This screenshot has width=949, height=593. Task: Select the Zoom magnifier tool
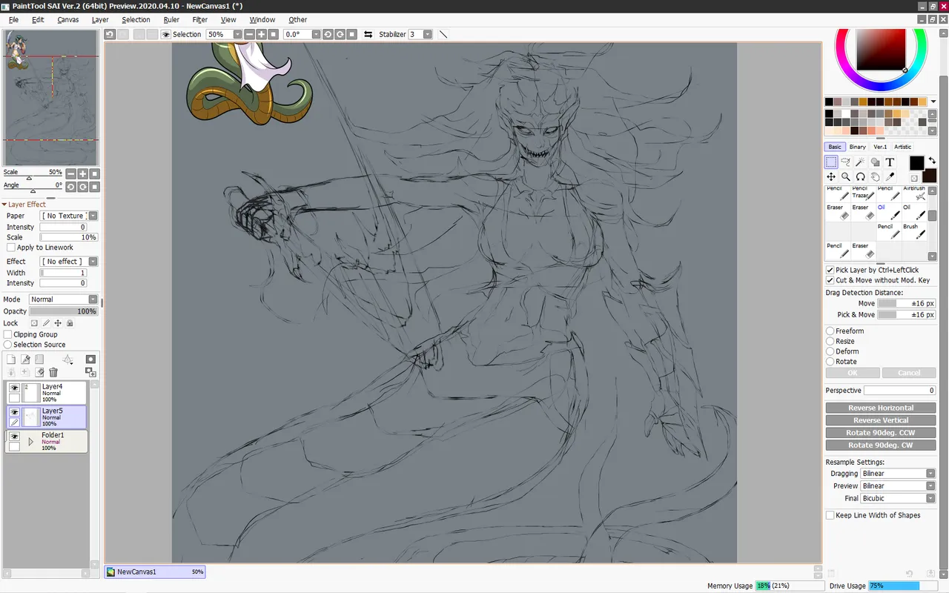pyautogui.click(x=846, y=177)
